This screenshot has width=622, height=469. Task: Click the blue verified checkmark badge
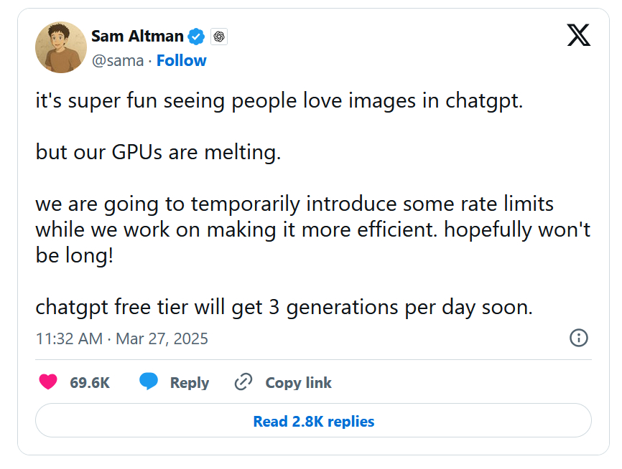(x=196, y=37)
